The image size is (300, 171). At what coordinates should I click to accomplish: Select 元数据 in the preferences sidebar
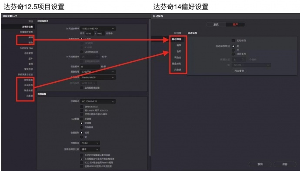178,70
